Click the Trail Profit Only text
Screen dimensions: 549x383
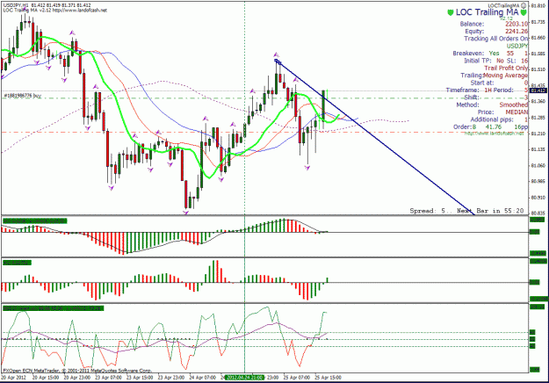tap(506, 68)
